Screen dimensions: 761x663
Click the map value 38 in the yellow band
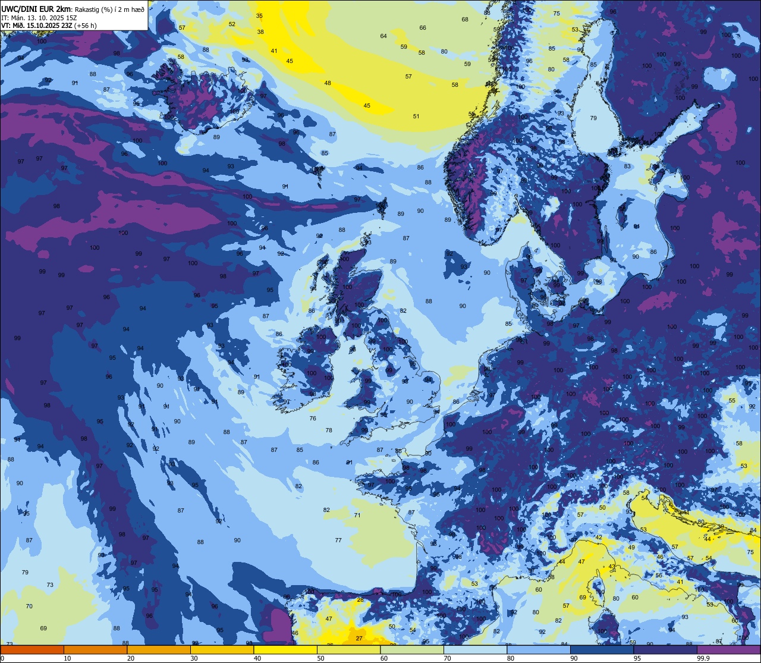point(260,32)
